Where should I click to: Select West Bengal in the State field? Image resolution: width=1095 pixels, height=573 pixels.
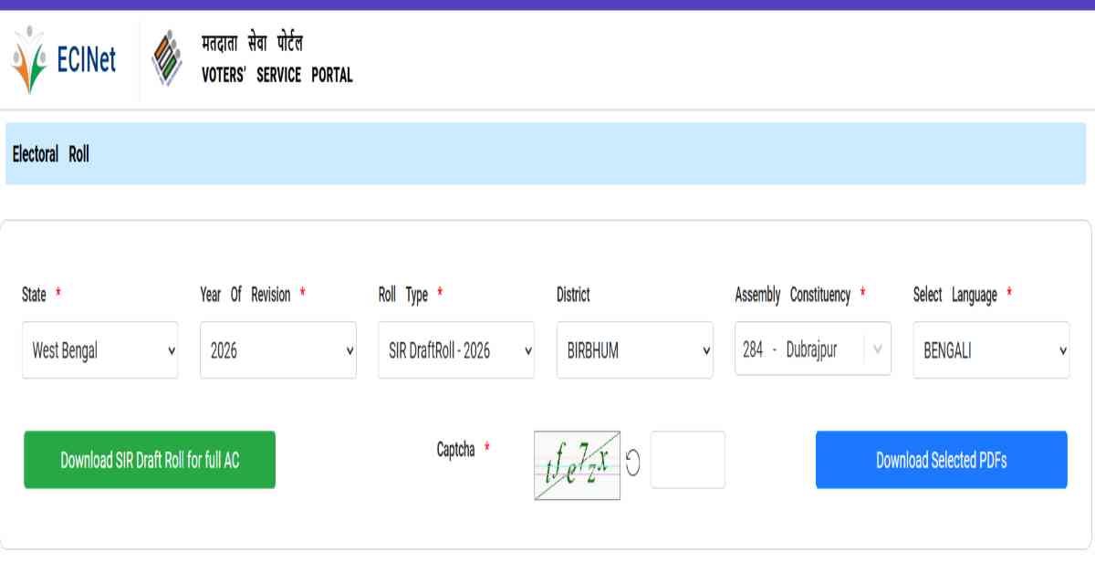99,349
